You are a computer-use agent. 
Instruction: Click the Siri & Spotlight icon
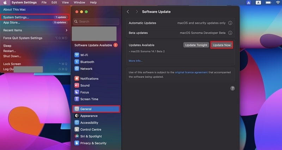pyautogui.click(x=77, y=136)
